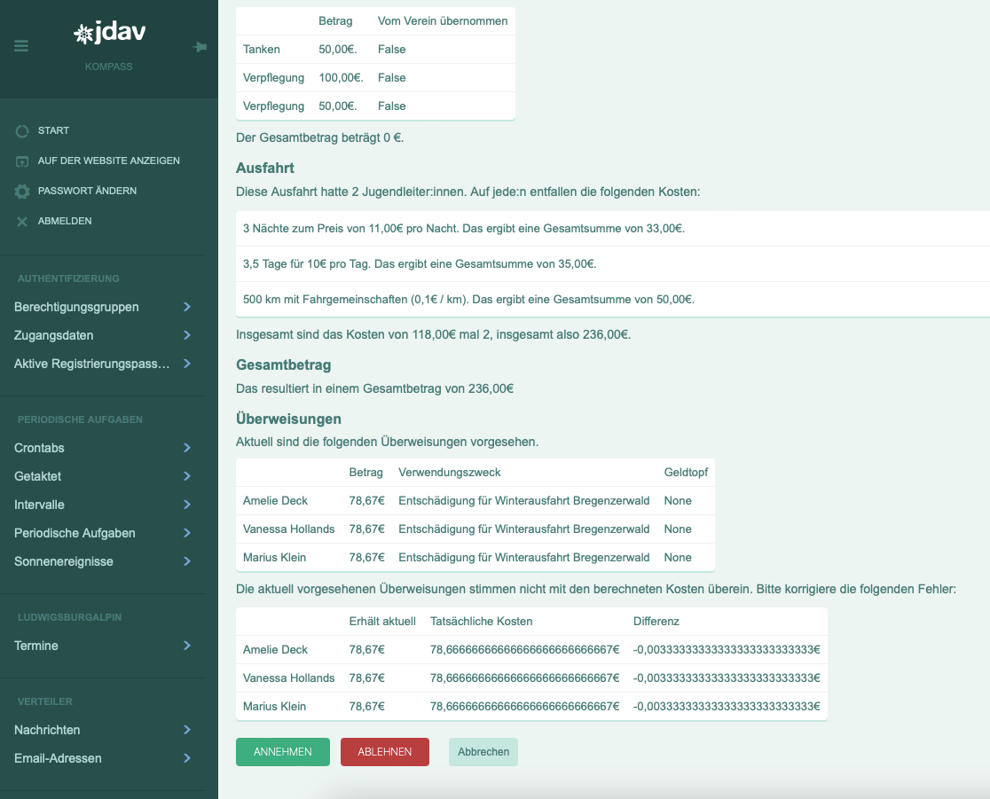Expand the Berechtigungsgruppen chevron
The height and width of the screenshot is (799, 990).
click(x=187, y=307)
